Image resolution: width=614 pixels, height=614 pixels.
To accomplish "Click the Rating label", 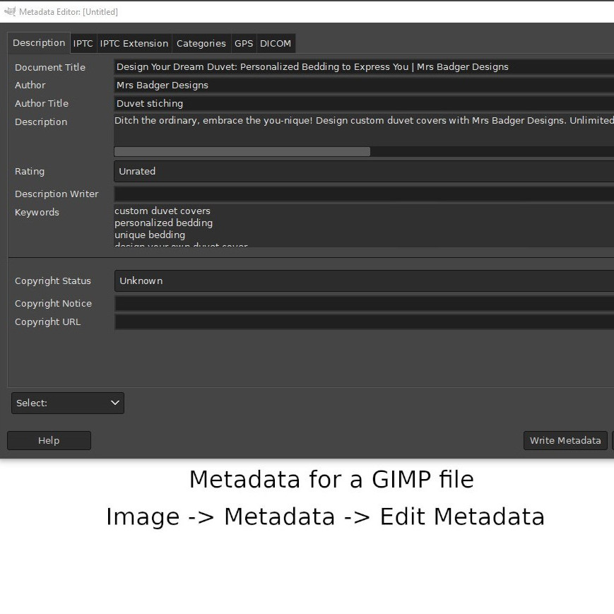I will point(30,172).
